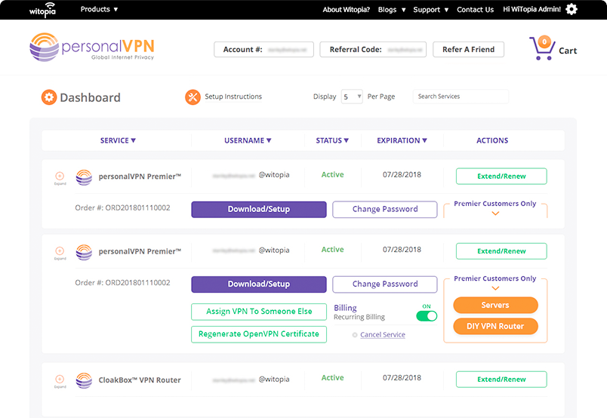Toggle the Recurring Billing switch
Viewport: 607px width, 418px height.
click(x=427, y=316)
